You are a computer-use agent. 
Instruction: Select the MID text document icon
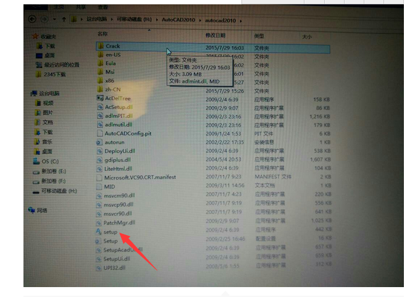point(99,187)
